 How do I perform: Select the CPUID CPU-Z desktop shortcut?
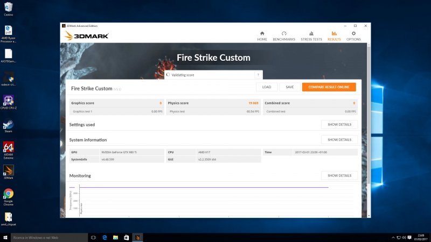(8, 102)
